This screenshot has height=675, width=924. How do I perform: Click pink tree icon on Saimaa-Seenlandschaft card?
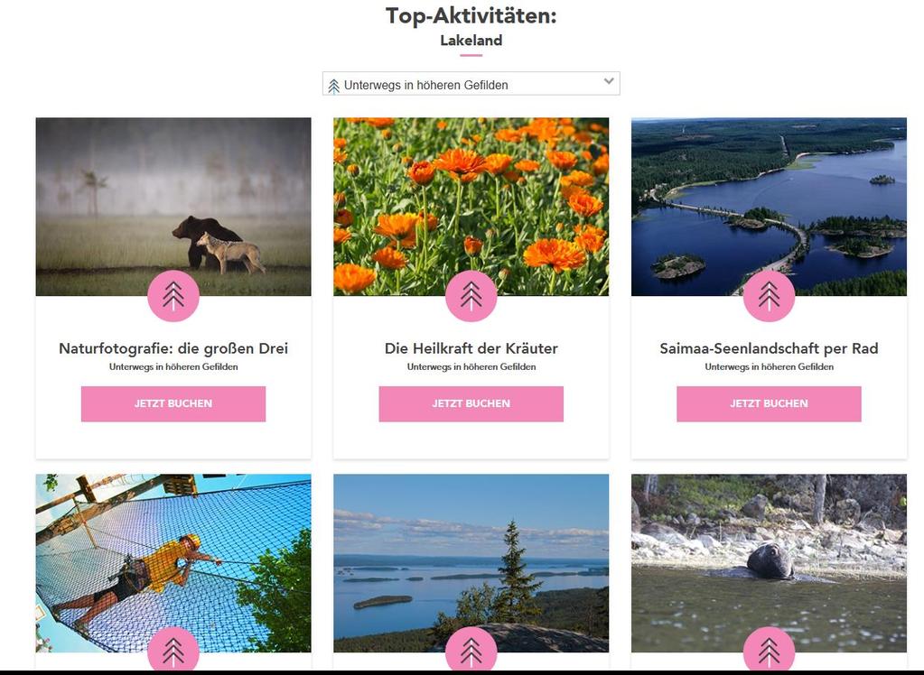pos(769,296)
